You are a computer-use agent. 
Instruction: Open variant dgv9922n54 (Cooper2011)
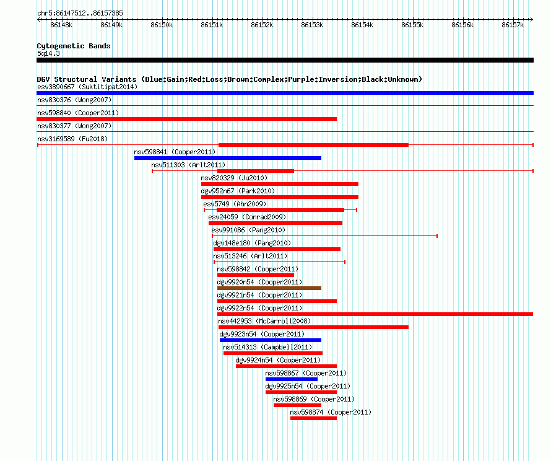click(259, 308)
